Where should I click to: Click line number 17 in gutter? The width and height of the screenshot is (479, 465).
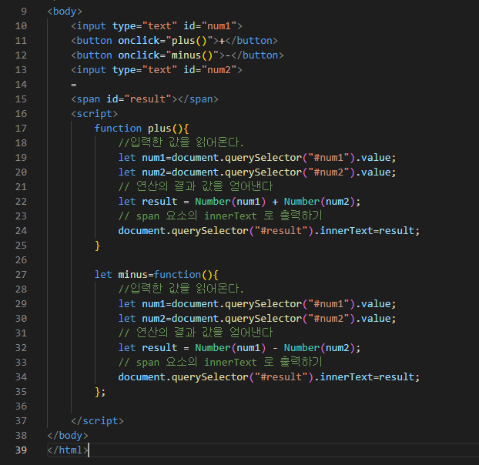21,129
